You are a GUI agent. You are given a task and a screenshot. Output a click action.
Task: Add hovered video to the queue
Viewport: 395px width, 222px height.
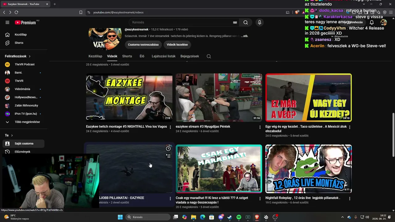pyautogui.click(x=168, y=156)
